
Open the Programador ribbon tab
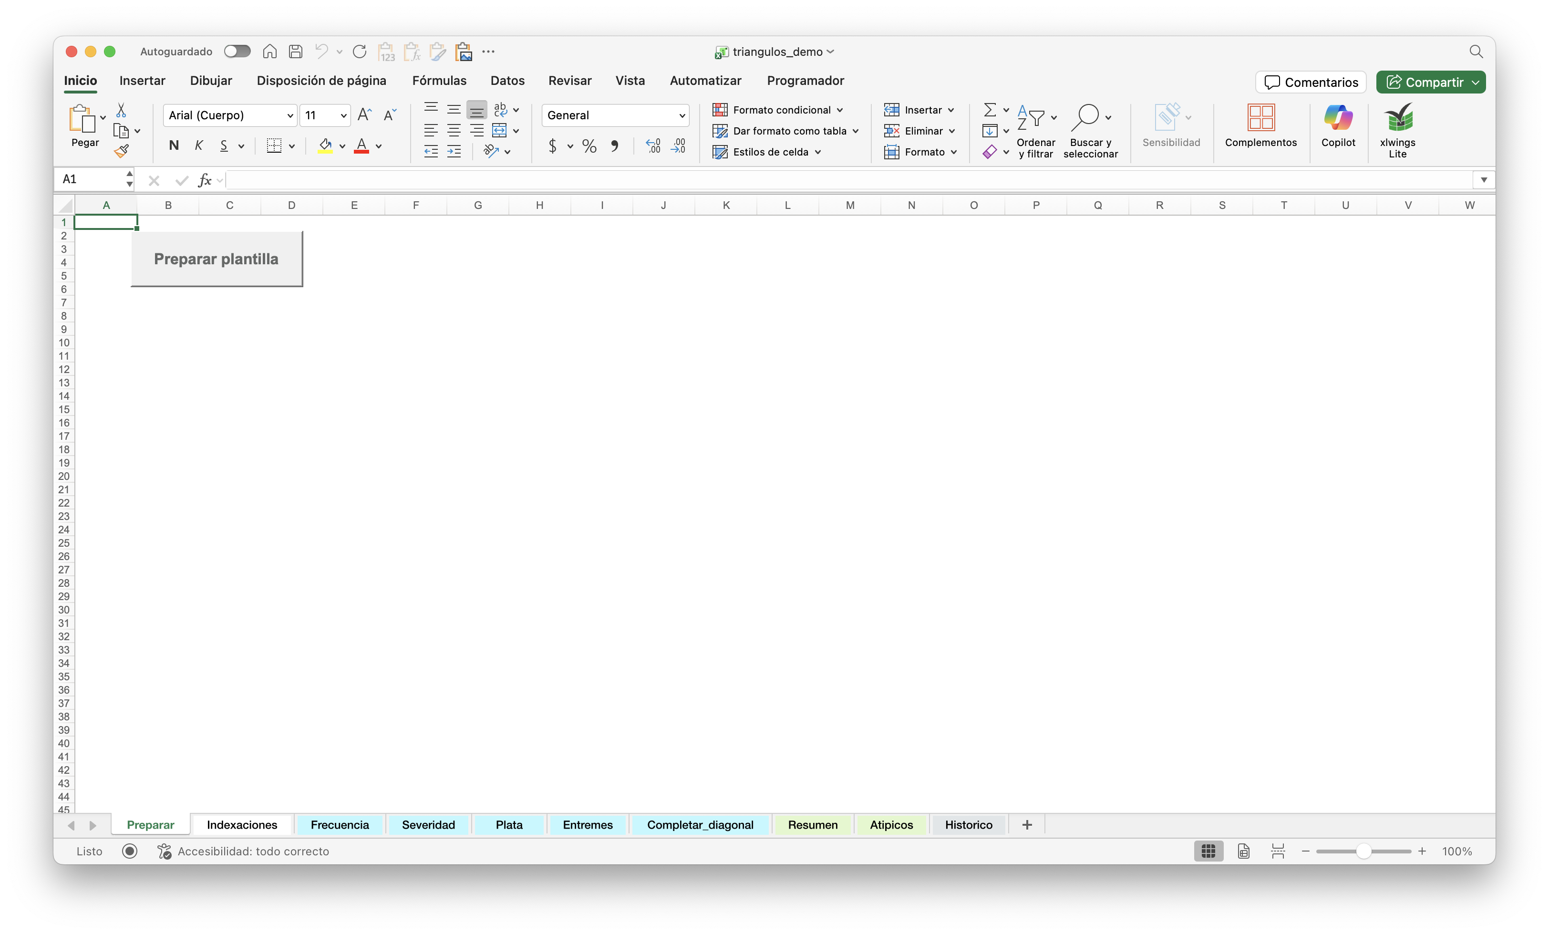coord(805,81)
